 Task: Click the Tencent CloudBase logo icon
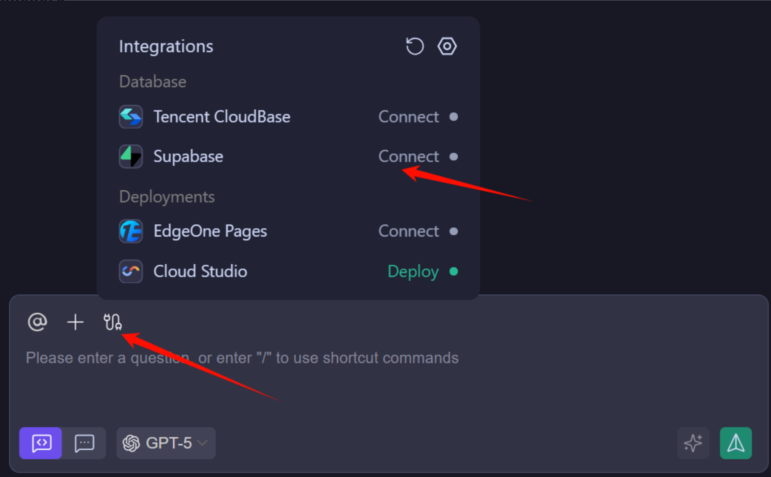pyautogui.click(x=131, y=117)
